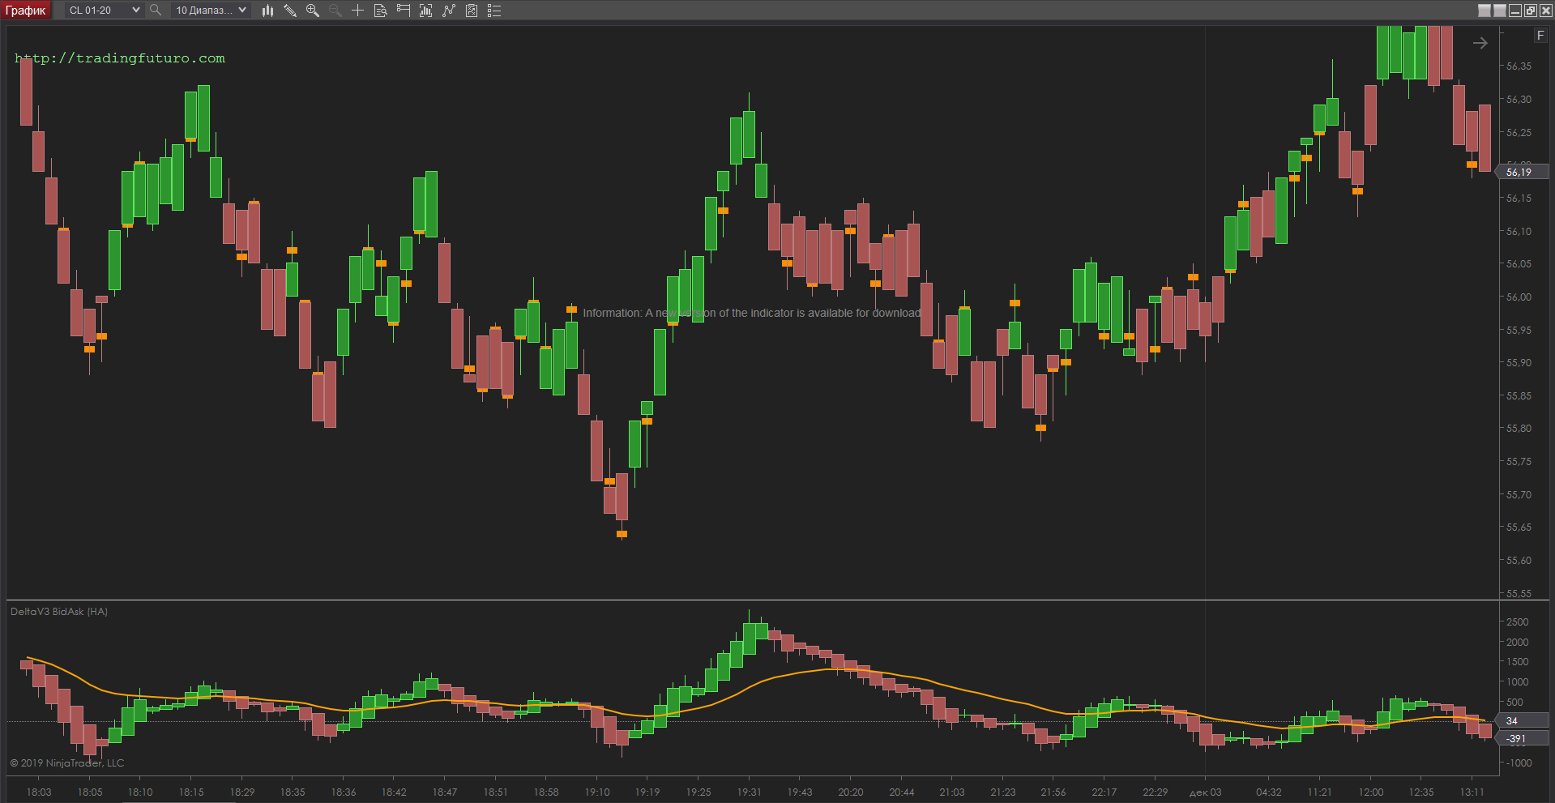Click the arrow to scroll chart to latest bar
Screen dimensions: 1555x803
(x=1480, y=44)
